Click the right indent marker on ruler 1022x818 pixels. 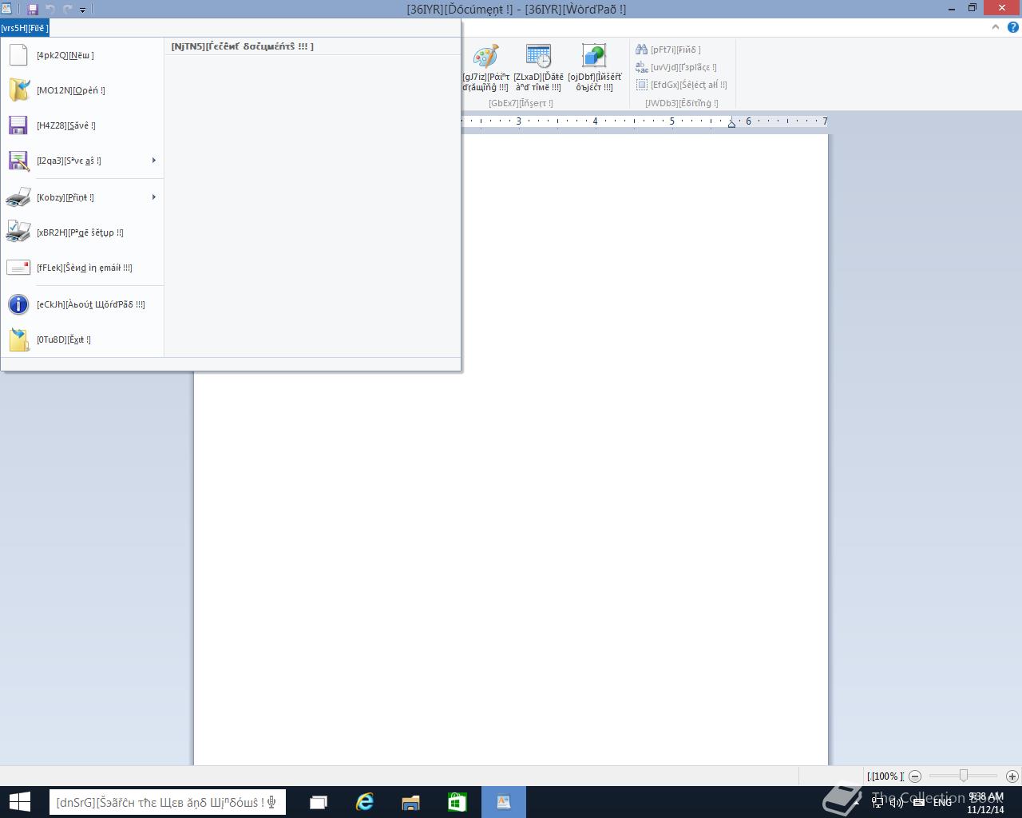coord(731,123)
